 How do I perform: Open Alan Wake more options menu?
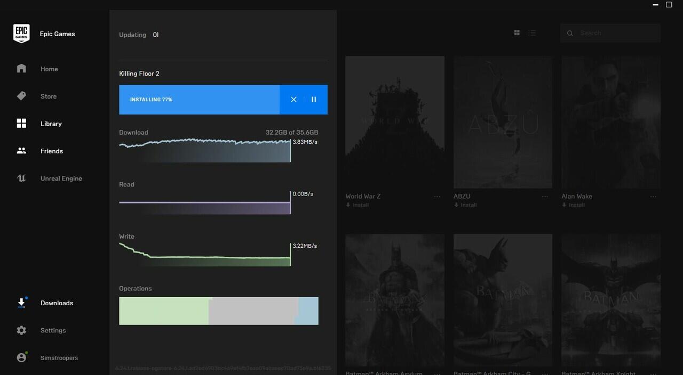pyautogui.click(x=653, y=197)
